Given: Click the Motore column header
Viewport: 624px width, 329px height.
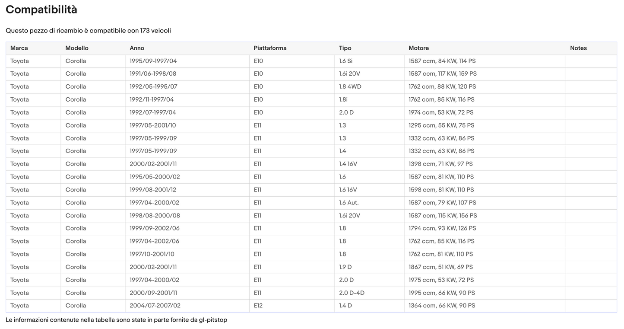Looking at the screenshot, I should (x=419, y=48).
